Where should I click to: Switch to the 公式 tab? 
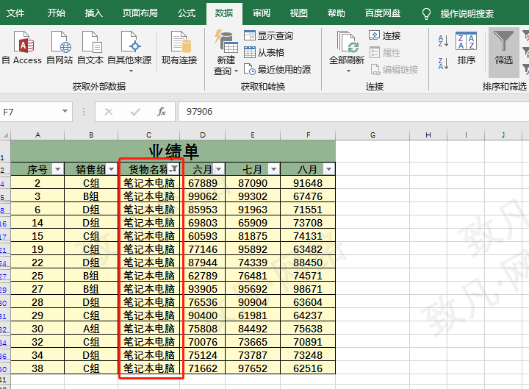(x=187, y=13)
